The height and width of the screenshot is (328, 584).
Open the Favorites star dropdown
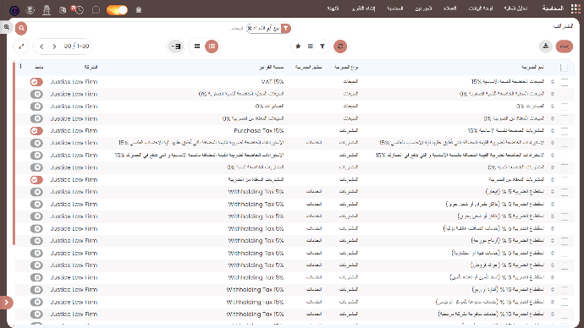click(x=298, y=46)
